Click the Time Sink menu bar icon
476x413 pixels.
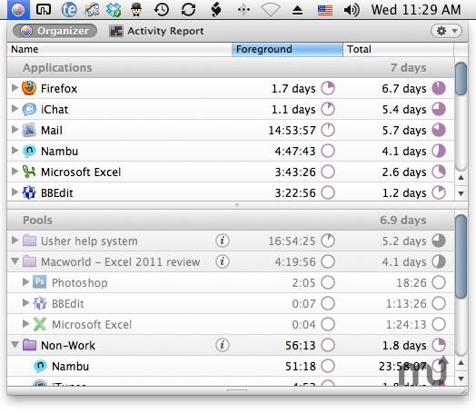coord(18,10)
